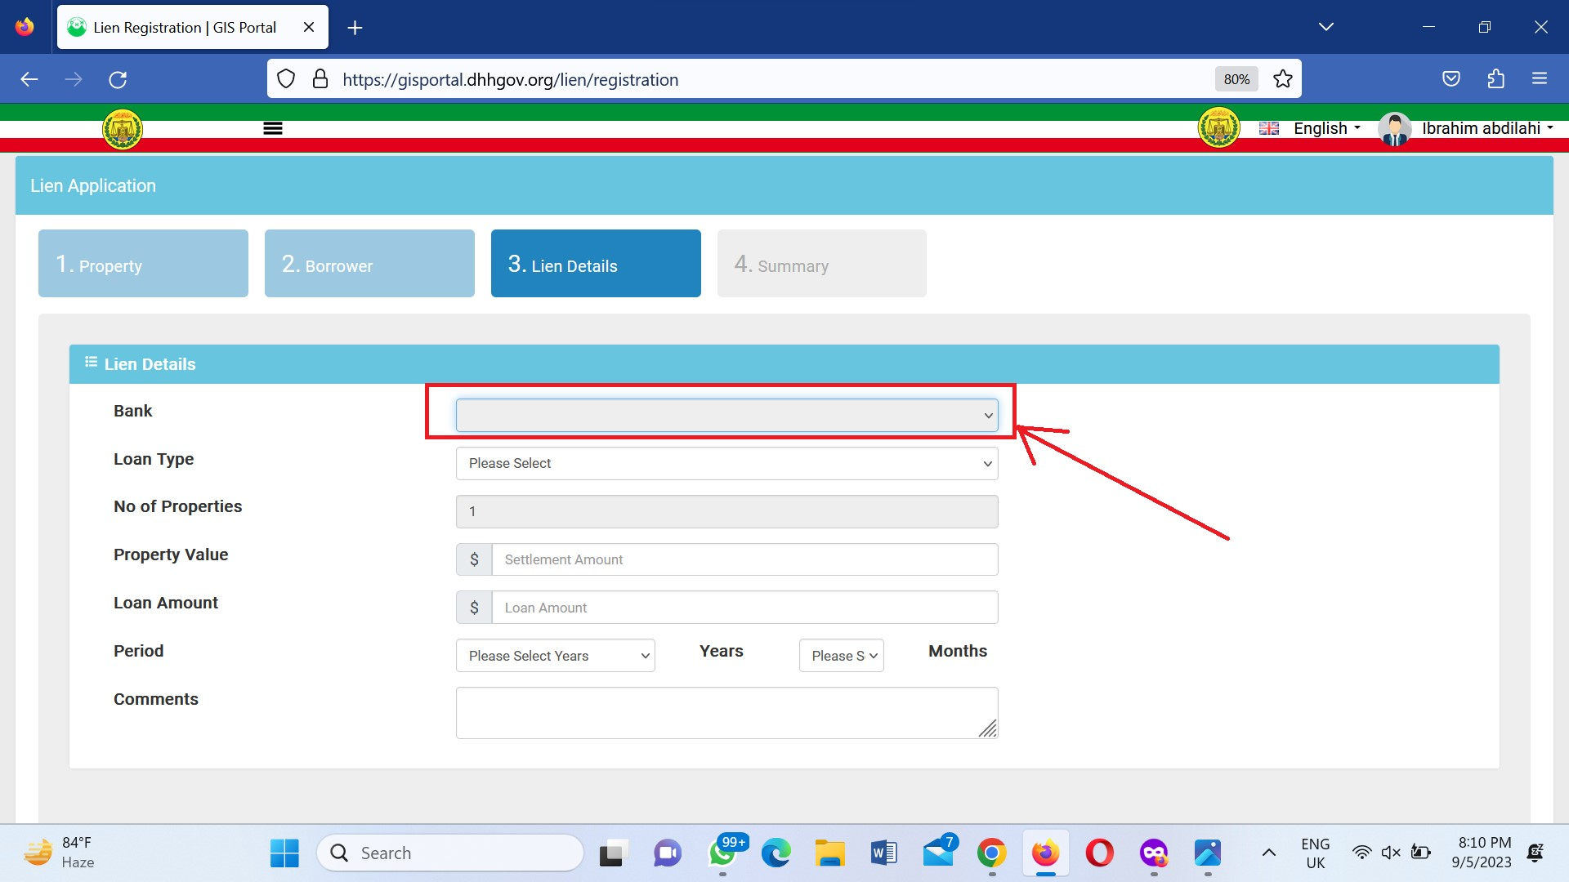Open muted volume control in tray

click(1391, 853)
